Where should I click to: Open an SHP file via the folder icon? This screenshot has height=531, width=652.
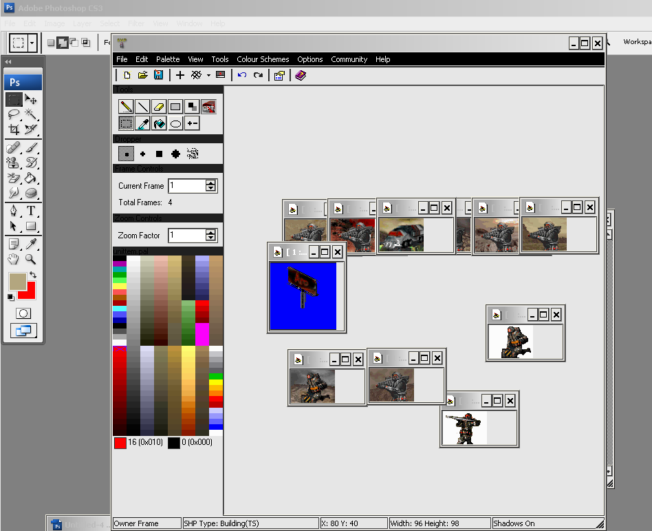(x=142, y=75)
